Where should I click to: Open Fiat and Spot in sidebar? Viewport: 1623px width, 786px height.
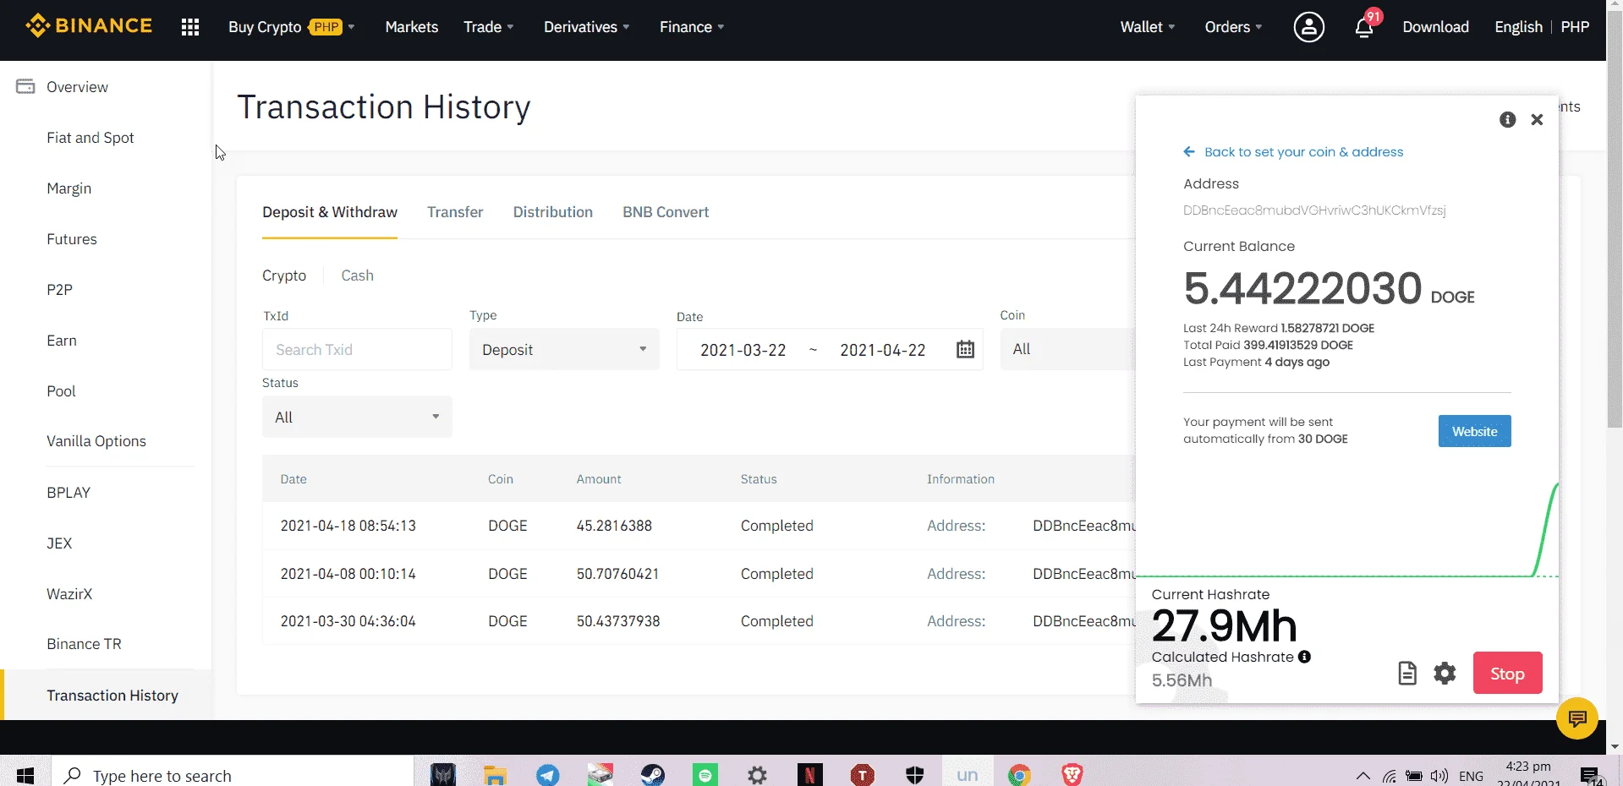pos(90,138)
